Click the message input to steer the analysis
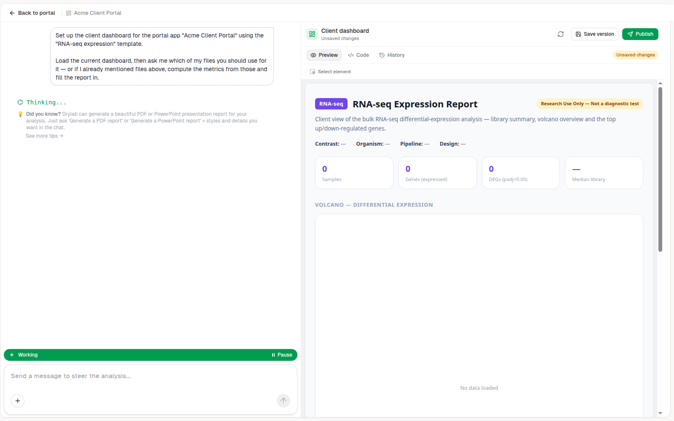The height and width of the screenshot is (421, 674). [150, 376]
